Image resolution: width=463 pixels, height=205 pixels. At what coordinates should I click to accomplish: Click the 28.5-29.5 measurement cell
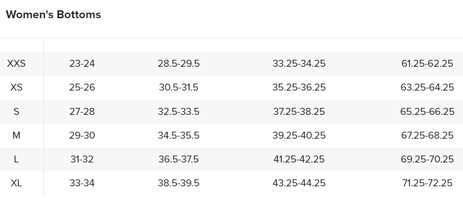coord(179,64)
